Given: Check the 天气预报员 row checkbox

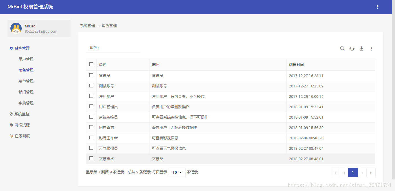Looking at the screenshot, I should [x=91, y=148].
